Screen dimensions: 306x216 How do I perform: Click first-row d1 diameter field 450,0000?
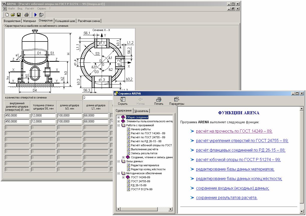17,115
